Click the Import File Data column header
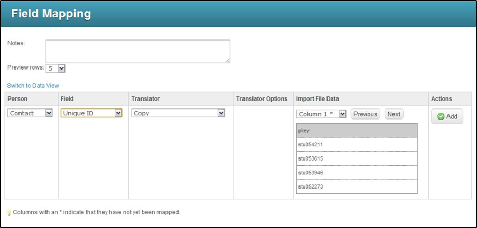 [x=317, y=99]
